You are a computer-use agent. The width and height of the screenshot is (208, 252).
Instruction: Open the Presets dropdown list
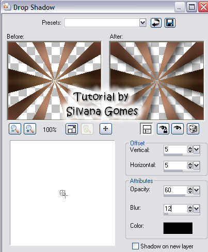[142, 23]
